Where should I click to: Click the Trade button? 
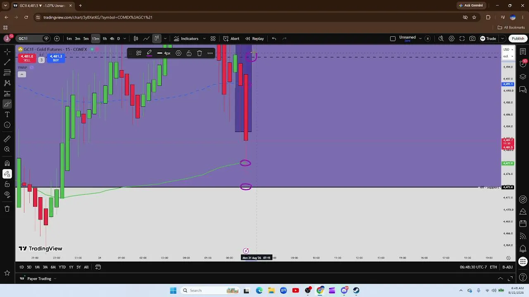point(488,38)
